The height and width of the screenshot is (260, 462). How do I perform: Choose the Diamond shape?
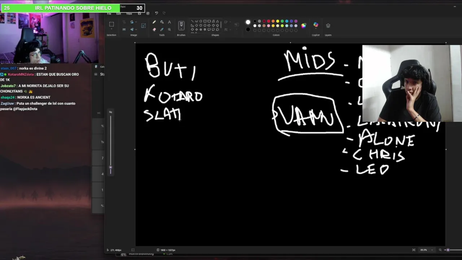pos(196,25)
